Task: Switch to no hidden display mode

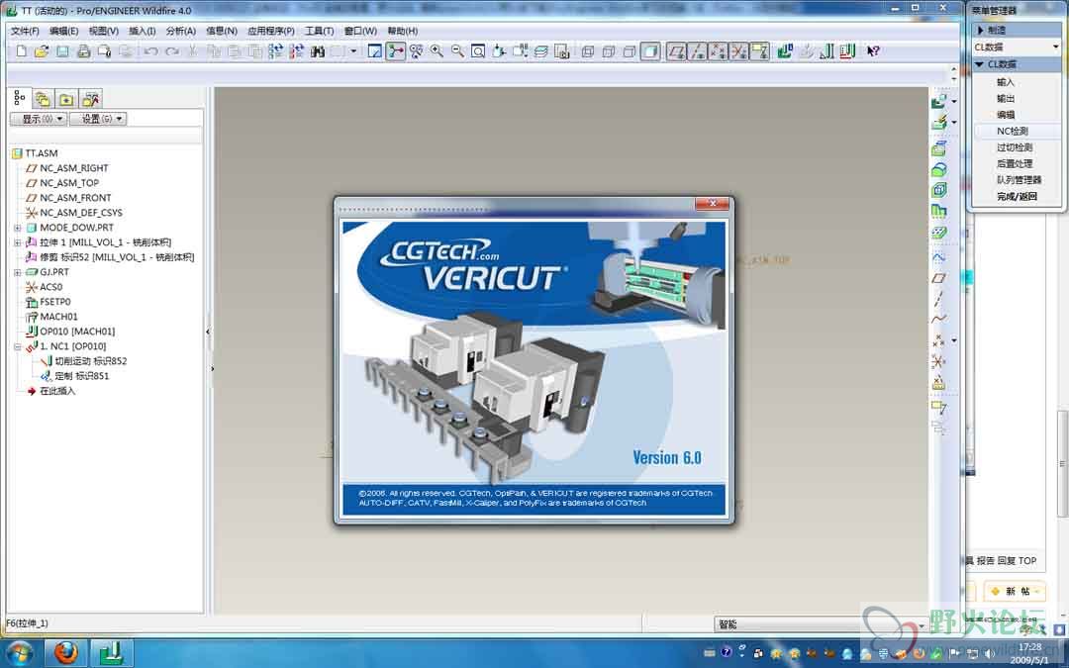Action: pos(630,51)
